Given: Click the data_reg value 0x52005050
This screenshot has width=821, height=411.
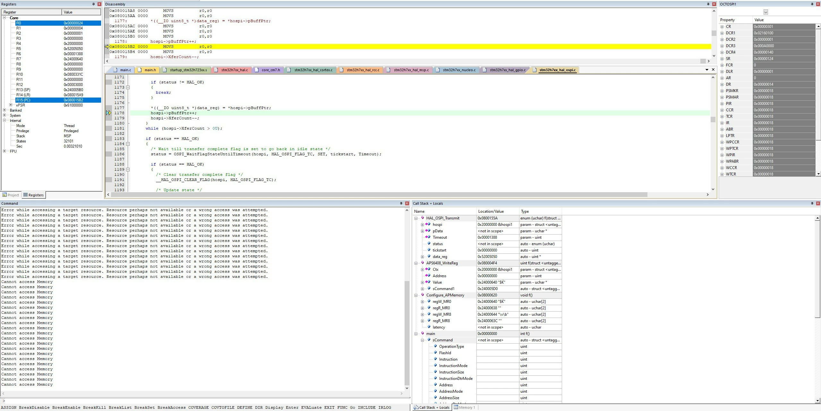Looking at the screenshot, I should 498,257.
